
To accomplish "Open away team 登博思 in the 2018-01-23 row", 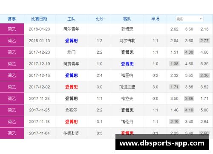I will [127, 29].
